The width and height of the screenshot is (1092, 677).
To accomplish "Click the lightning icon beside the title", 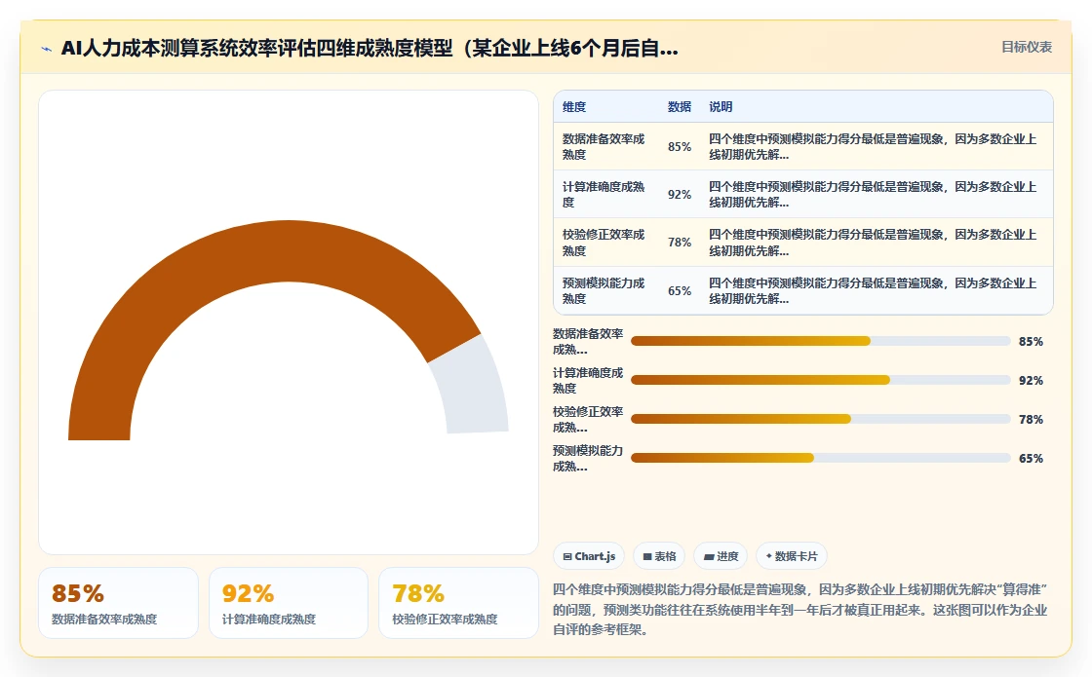I will (47, 49).
